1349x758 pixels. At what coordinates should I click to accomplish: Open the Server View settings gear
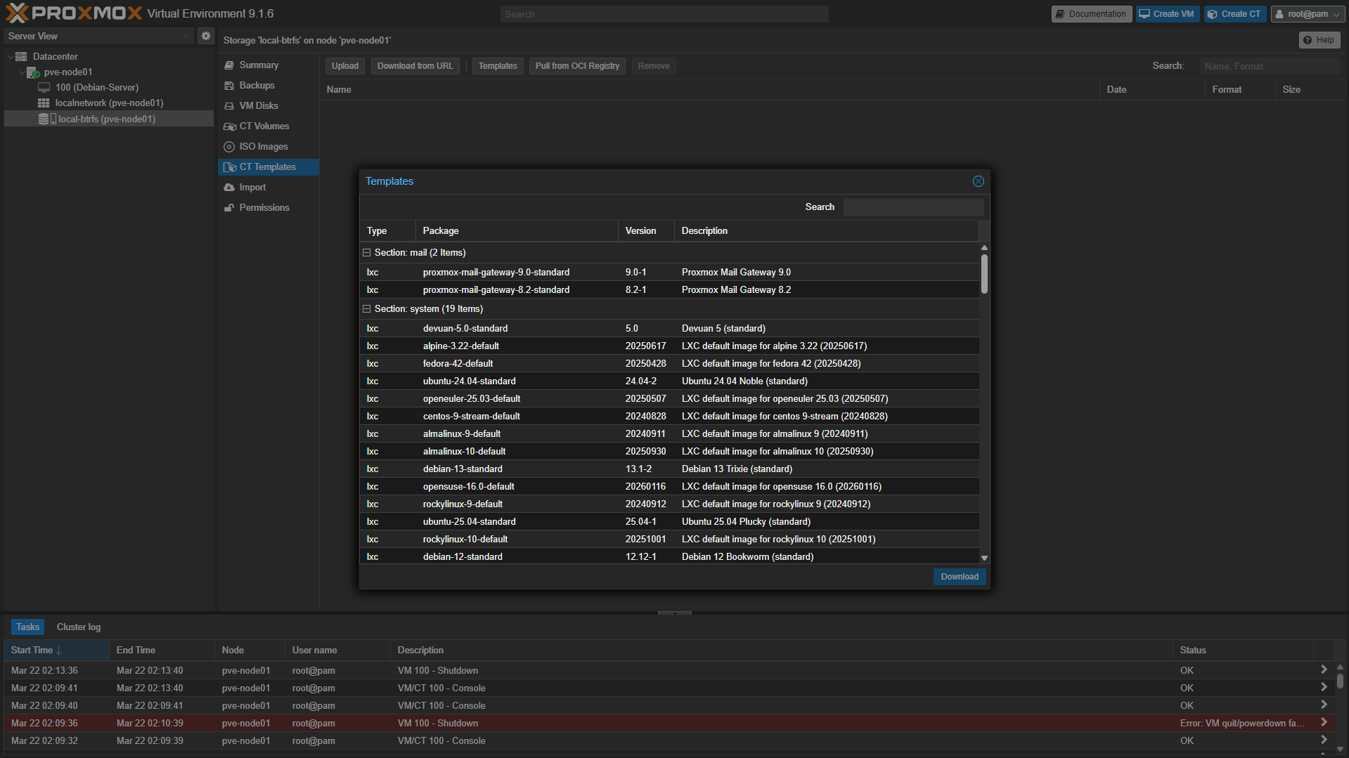pyautogui.click(x=206, y=36)
